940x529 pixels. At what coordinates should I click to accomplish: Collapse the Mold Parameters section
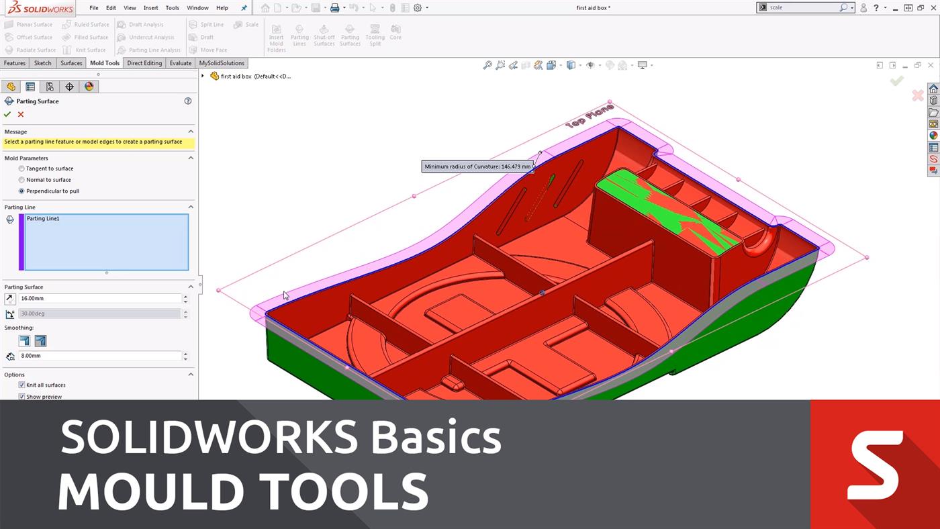pos(191,158)
